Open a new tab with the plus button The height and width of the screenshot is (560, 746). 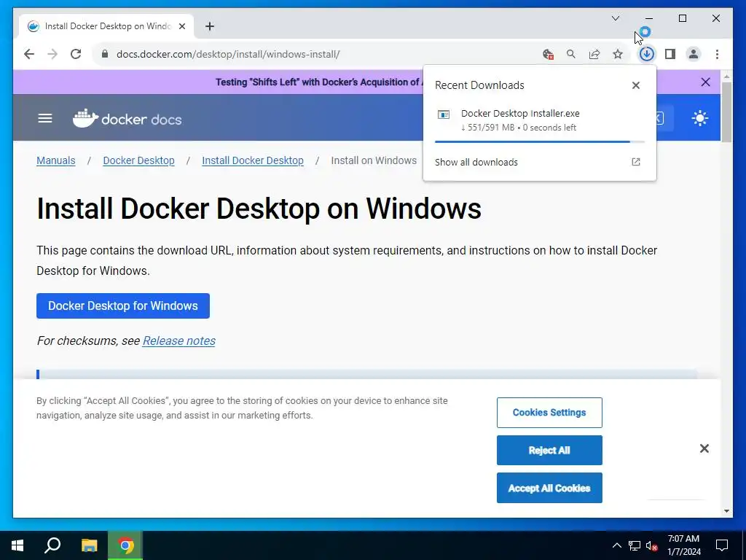pyautogui.click(x=210, y=26)
